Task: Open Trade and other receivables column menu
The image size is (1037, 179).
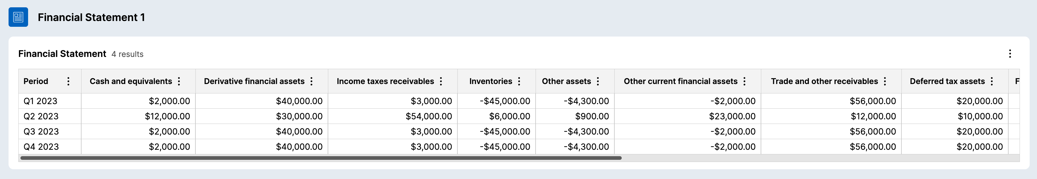Action: [x=885, y=82]
